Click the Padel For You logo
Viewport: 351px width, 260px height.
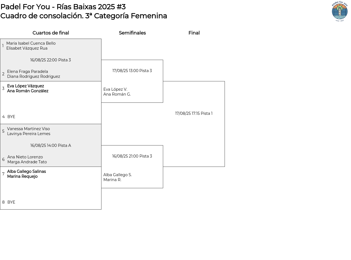(339, 11)
